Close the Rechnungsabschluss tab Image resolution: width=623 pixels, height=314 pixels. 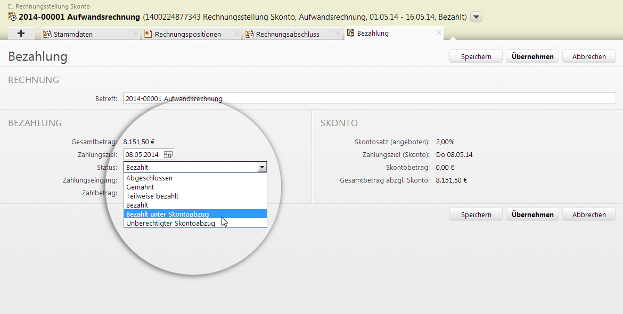pos(338,34)
